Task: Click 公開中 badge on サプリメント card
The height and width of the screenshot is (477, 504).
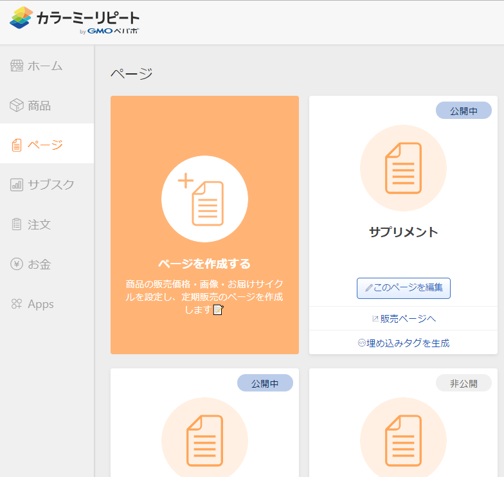Action: [x=464, y=111]
